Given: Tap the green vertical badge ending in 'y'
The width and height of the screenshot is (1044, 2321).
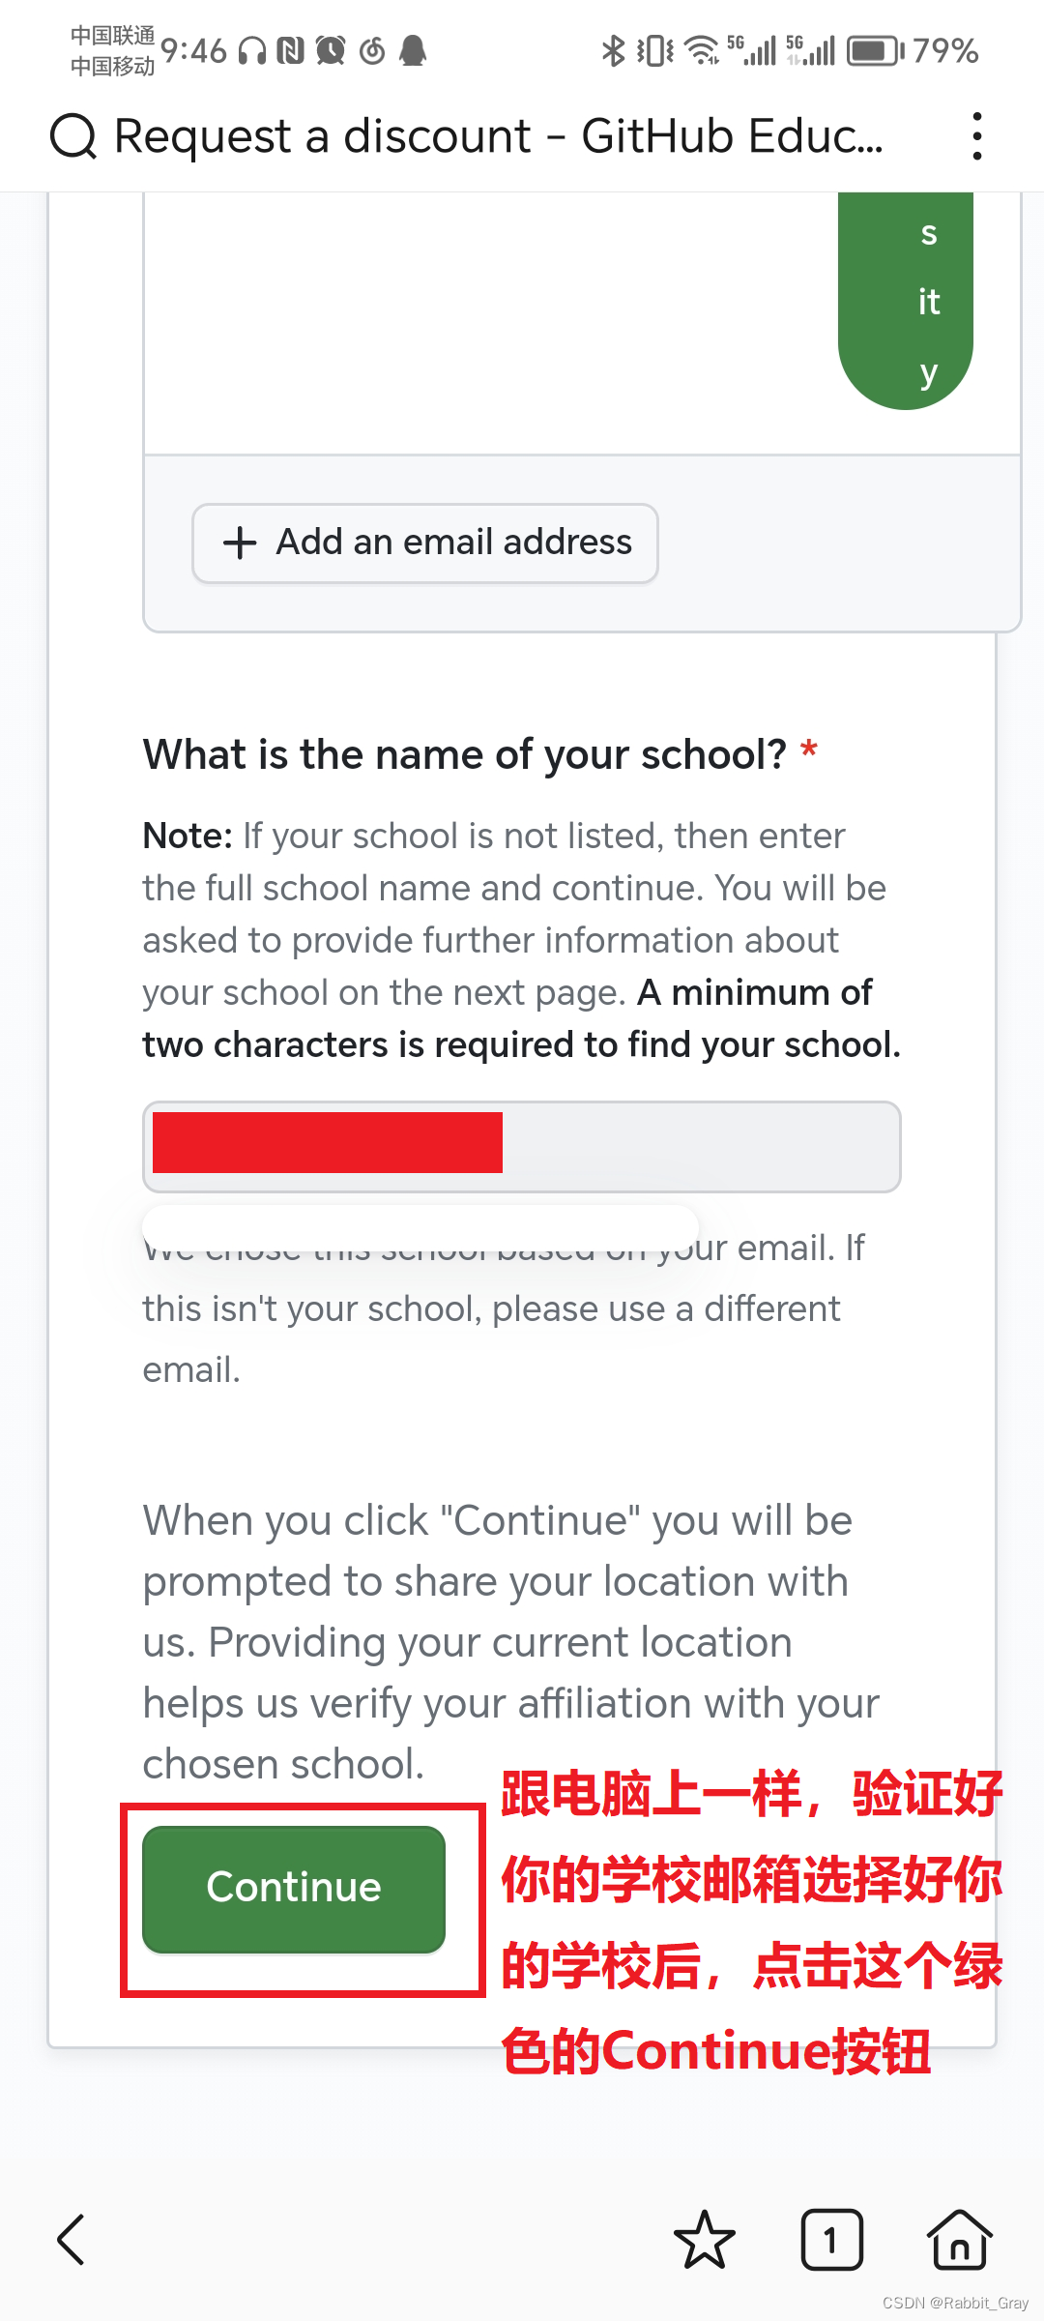Looking at the screenshot, I should [x=906, y=301].
